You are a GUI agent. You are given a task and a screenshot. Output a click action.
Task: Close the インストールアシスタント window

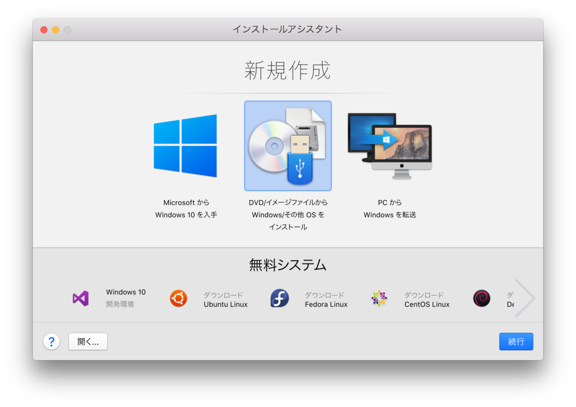[x=44, y=30]
